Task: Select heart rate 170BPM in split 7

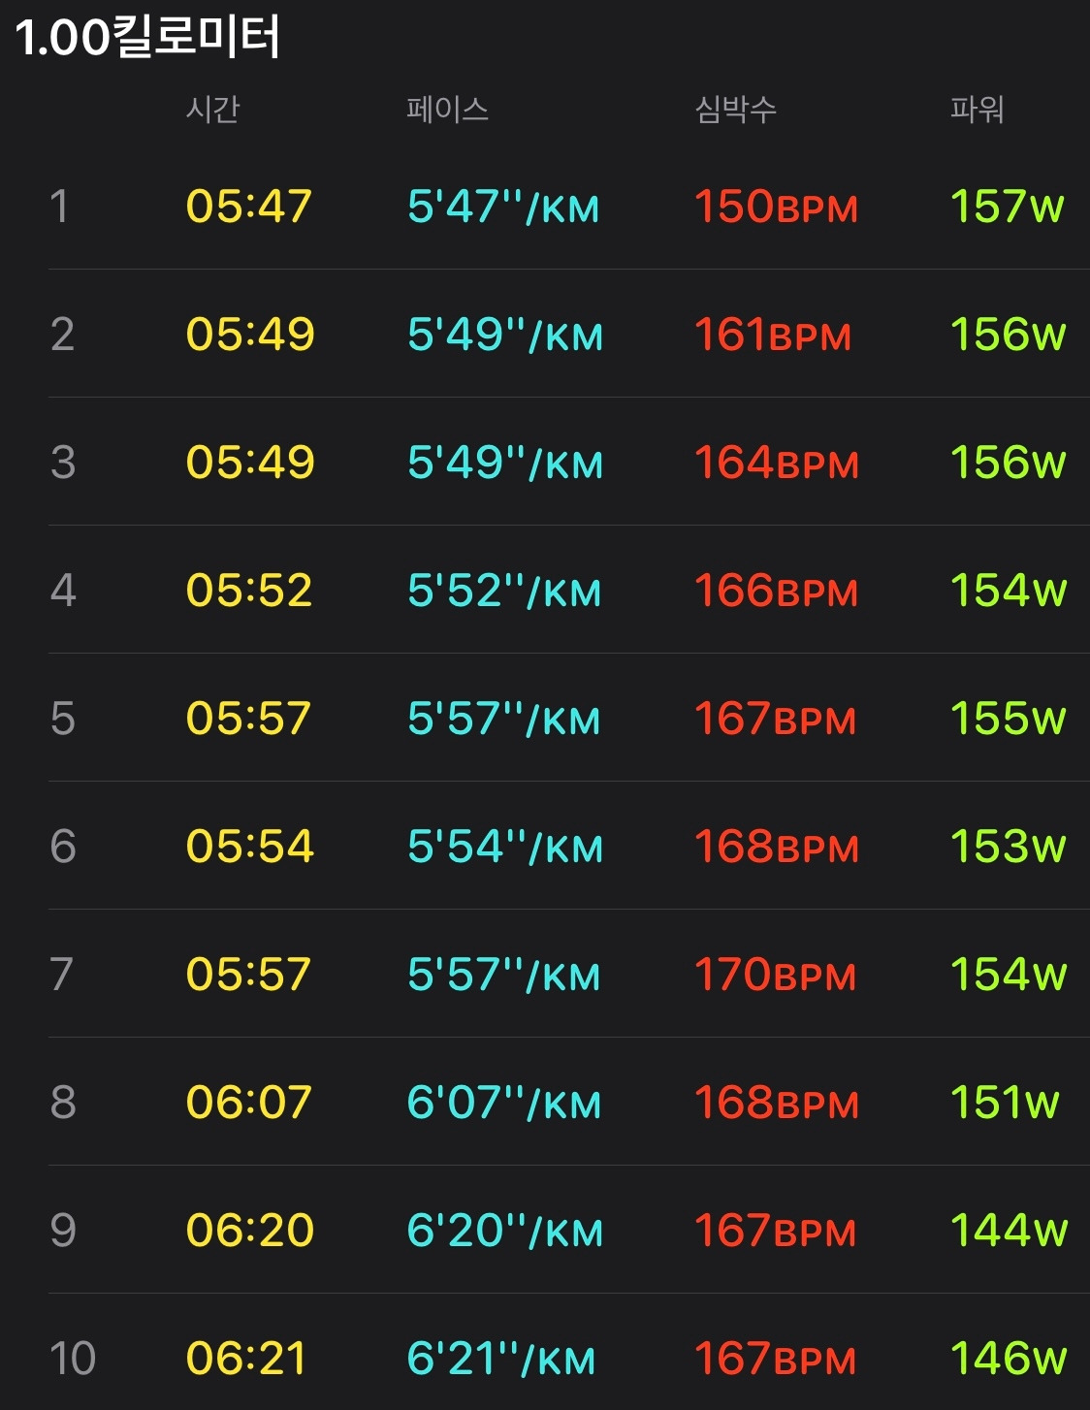Action: [x=776, y=975]
